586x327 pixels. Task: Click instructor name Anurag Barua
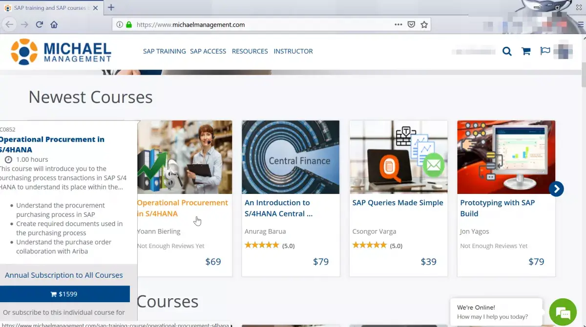(265, 231)
